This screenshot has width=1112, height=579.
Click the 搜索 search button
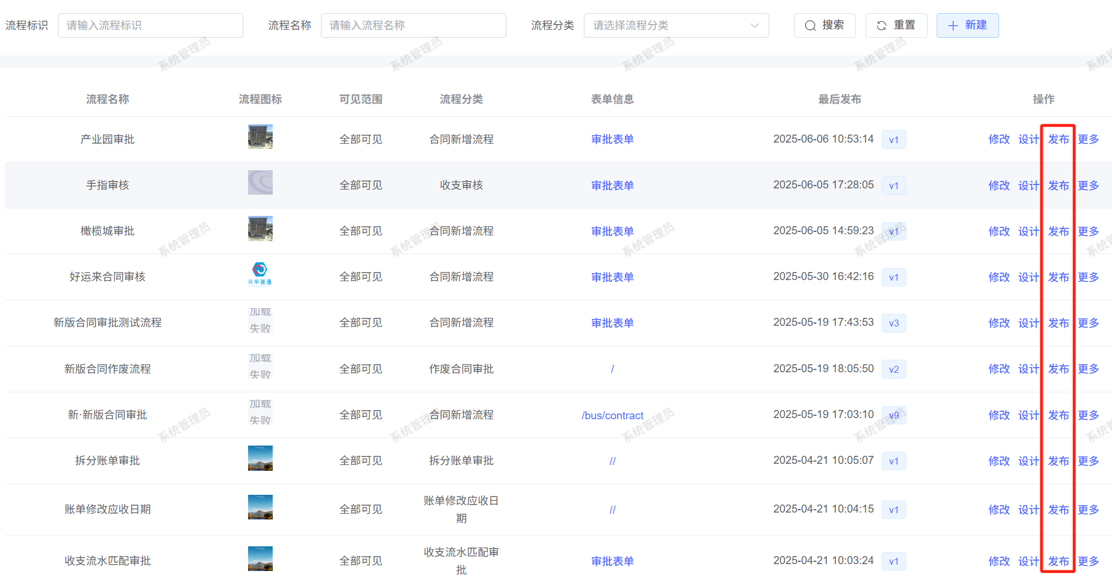click(x=824, y=25)
